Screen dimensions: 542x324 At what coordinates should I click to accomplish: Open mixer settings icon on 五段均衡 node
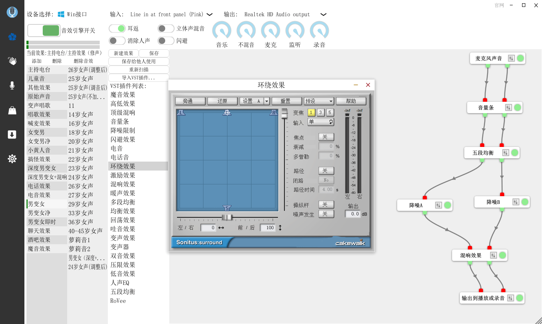coord(506,153)
